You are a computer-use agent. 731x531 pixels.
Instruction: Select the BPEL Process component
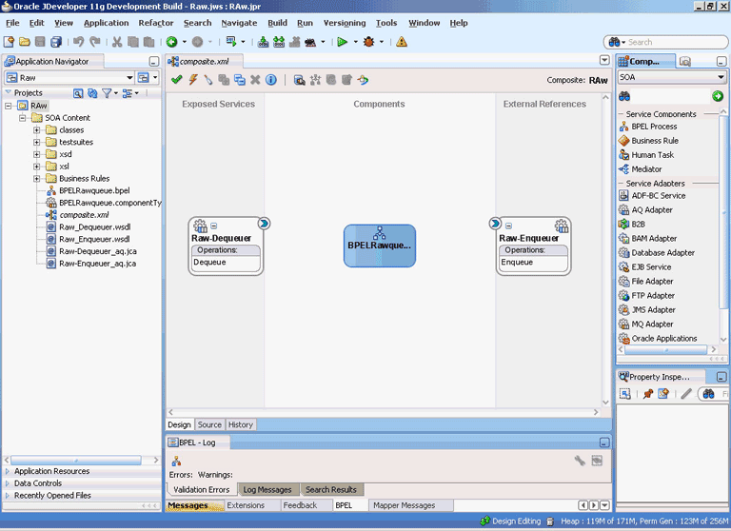(654, 127)
